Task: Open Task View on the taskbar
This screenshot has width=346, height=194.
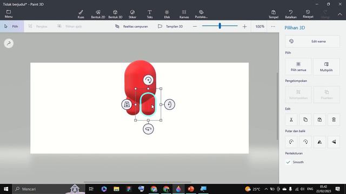Action: click(91, 189)
